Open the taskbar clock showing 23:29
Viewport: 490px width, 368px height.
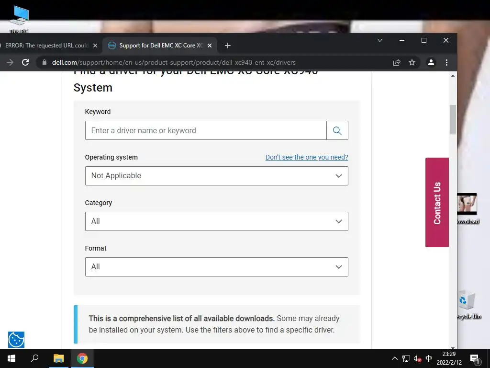pos(449,358)
